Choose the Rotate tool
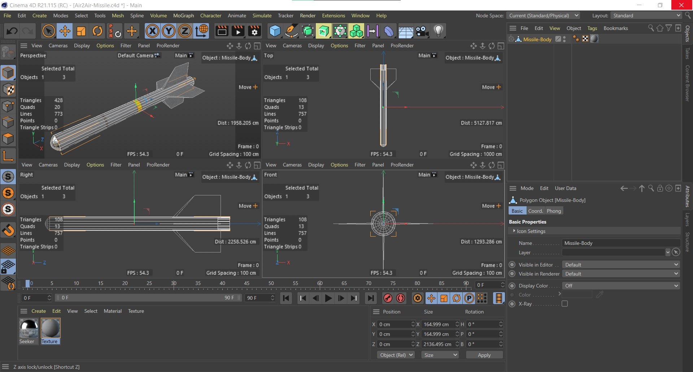This screenshot has width=693, height=372. [x=97, y=31]
